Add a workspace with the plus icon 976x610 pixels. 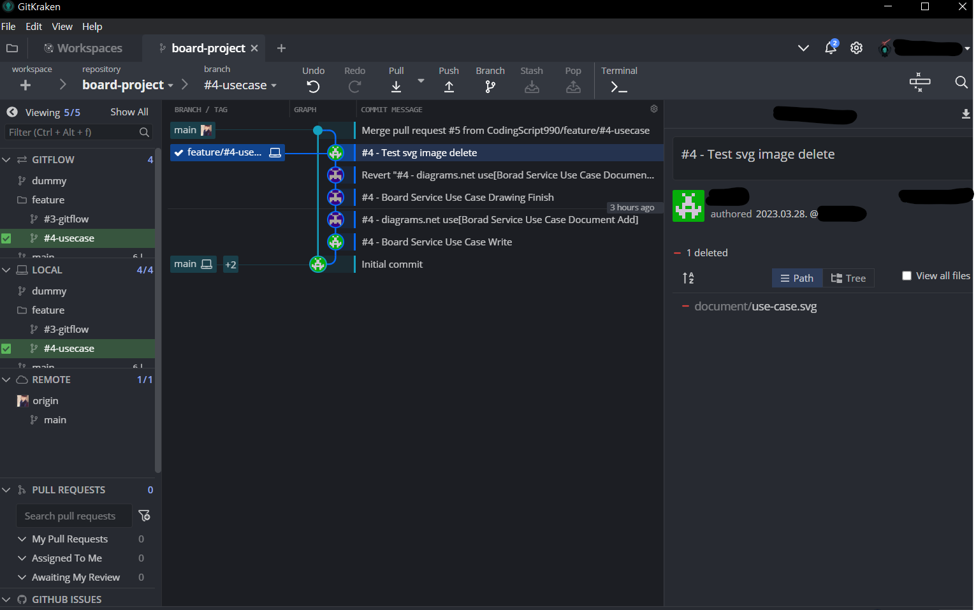click(25, 85)
